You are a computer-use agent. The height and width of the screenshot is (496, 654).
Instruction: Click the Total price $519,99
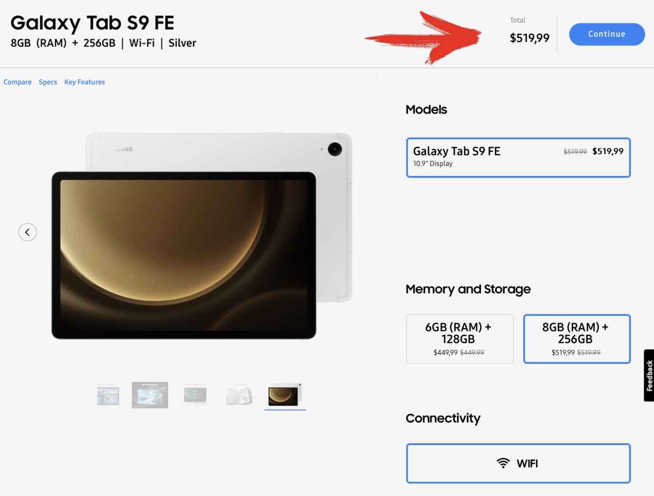click(530, 38)
